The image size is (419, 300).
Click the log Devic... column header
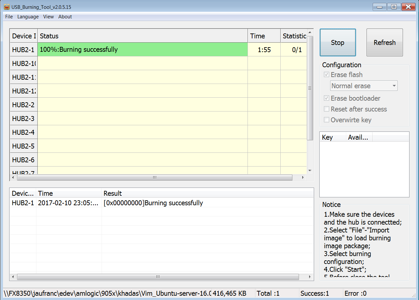click(x=23, y=193)
